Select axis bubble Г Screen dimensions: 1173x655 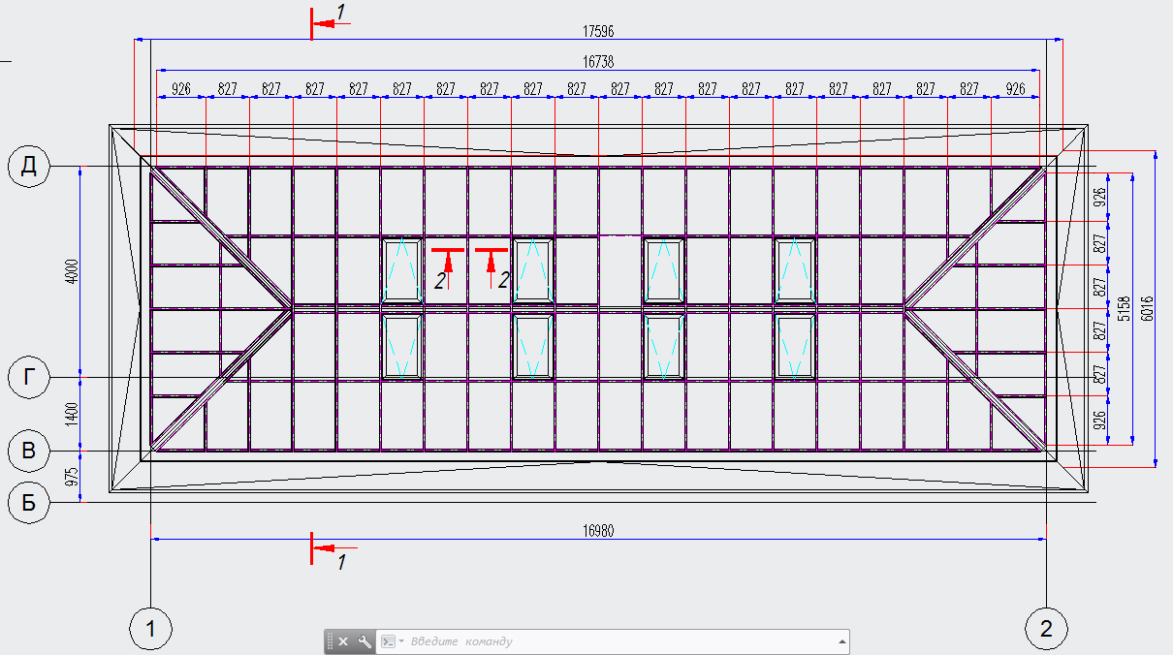coord(29,377)
